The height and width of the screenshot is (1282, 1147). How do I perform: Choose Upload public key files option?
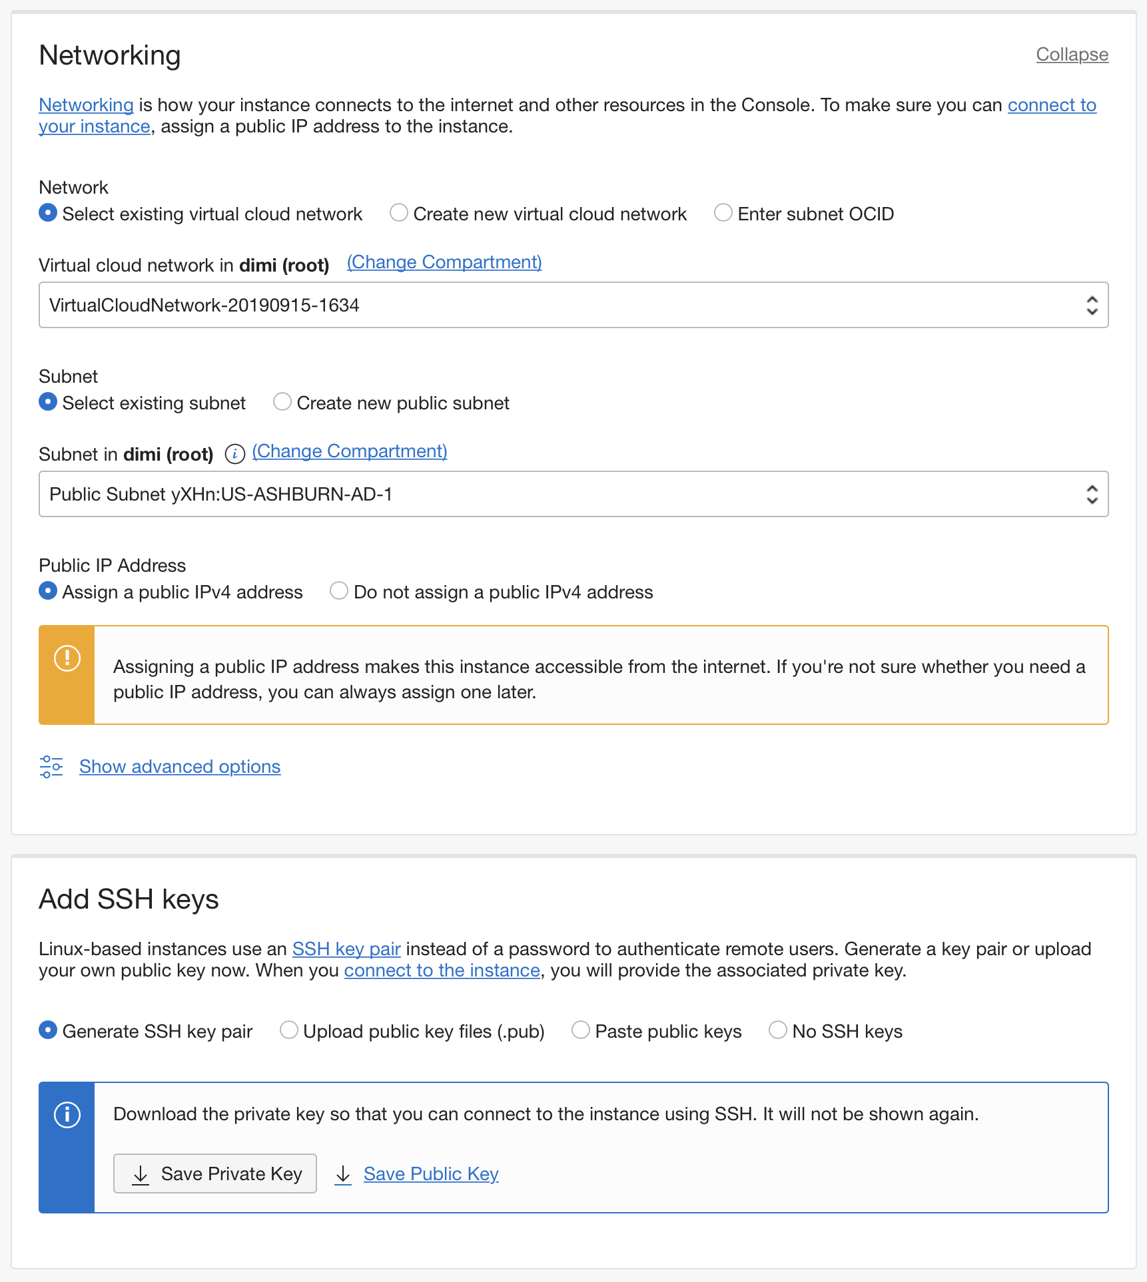pos(288,1030)
